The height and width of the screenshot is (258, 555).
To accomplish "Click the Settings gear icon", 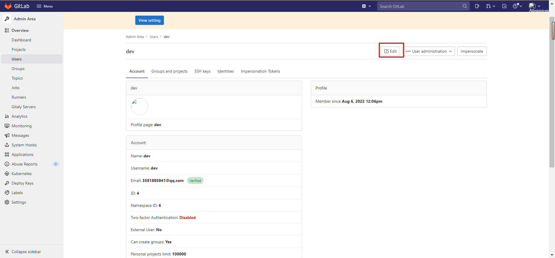I will (x=7, y=202).
